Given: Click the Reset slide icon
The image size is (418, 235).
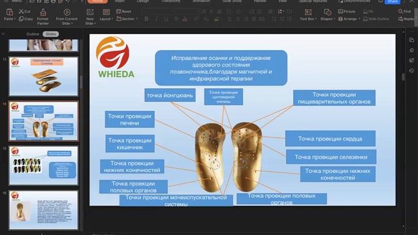Looking at the screenshot, I should pos(119,11).
